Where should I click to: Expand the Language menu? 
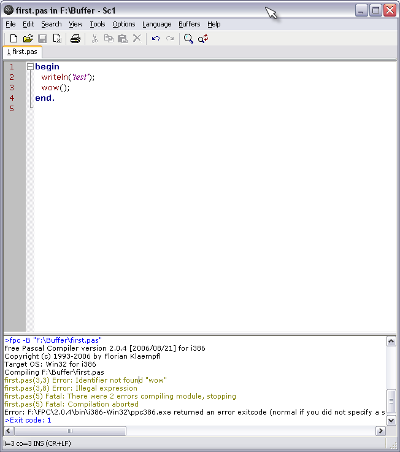[x=156, y=24]
